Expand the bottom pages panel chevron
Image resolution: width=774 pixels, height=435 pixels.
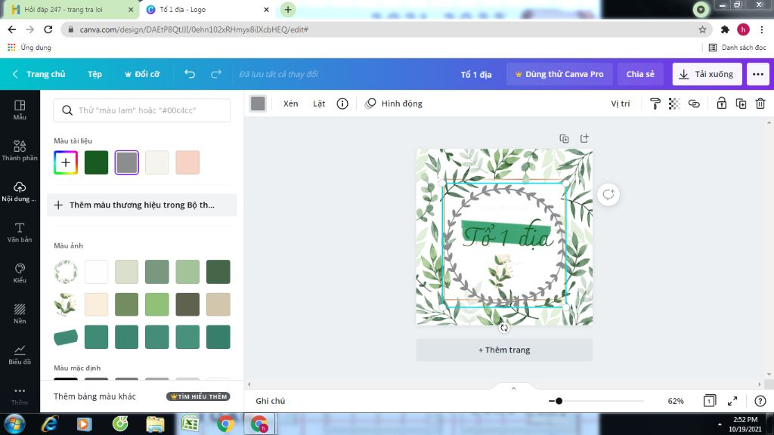pyautogui.click(x=513, y=389)
